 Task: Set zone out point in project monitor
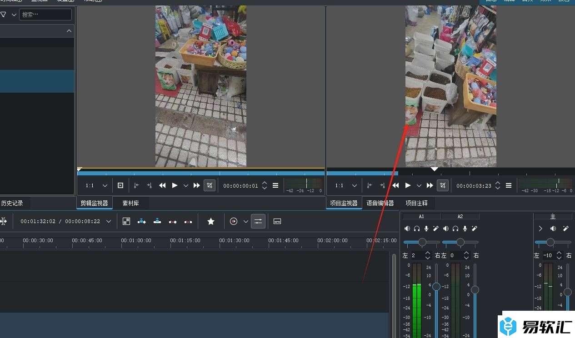click(x=382, y=185)
